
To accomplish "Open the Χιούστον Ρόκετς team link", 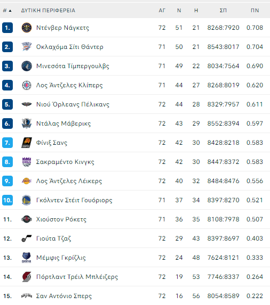I will [x=61, y=219].
